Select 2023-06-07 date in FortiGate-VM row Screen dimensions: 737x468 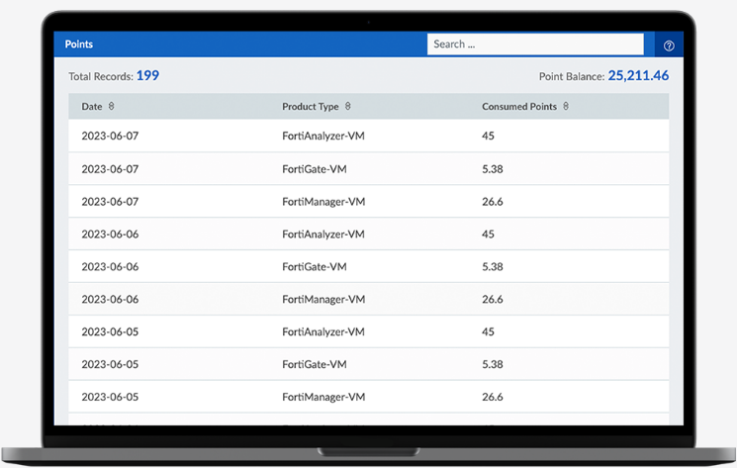[x=110, y=168]
